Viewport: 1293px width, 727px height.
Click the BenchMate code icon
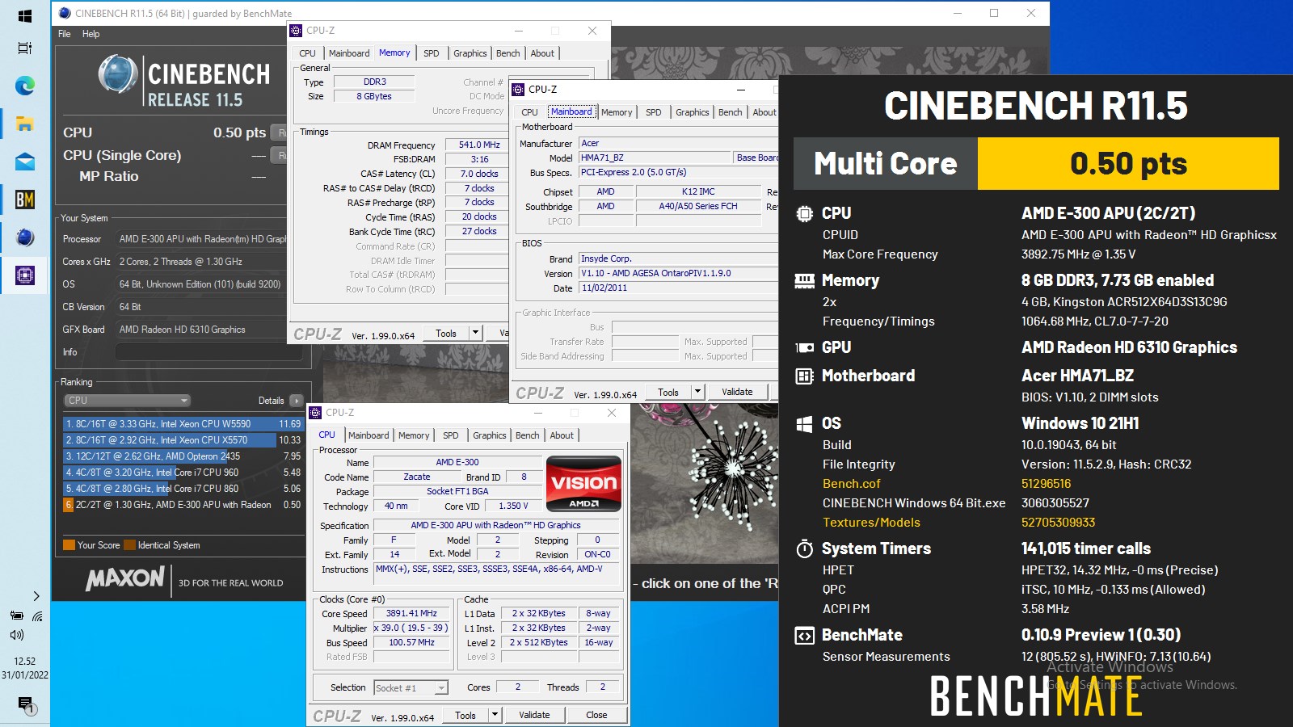pyautogui.click(x=804, y=636)
